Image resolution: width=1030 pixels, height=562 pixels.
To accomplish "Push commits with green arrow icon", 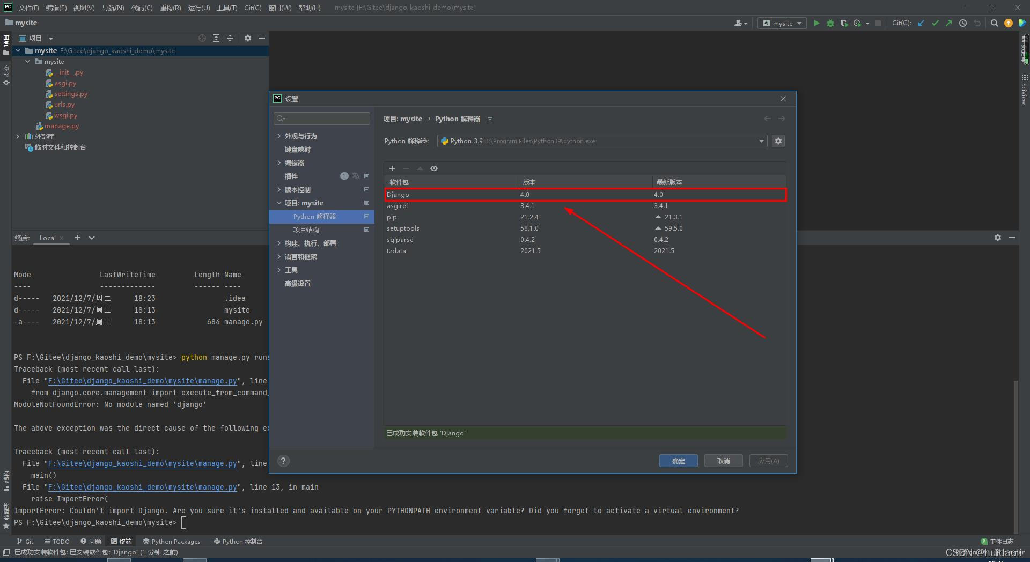I will pyautogui.click(x=948, y=23).
